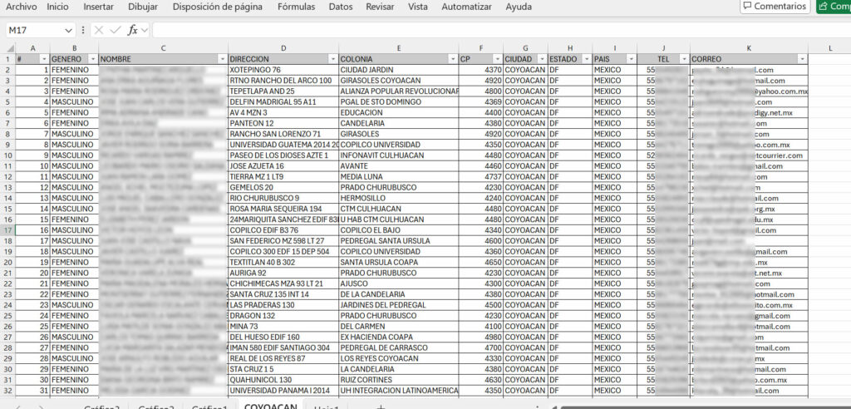
Task: Click cell PGAL DE STO DOMINGO
Action: tap(398, 102)
